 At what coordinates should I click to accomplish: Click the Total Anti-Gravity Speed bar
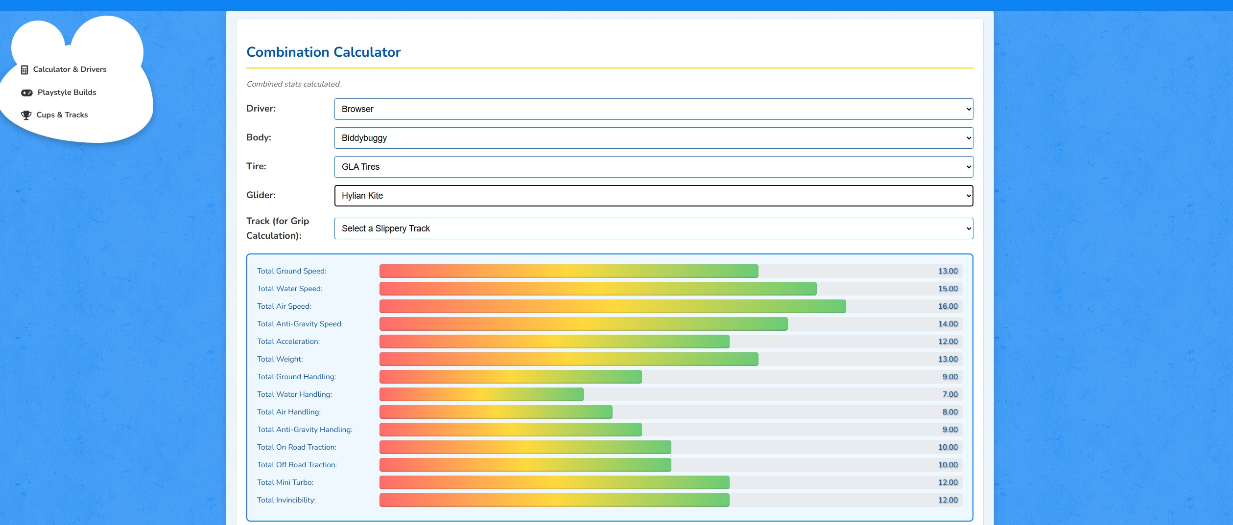(x=583, y=324)
